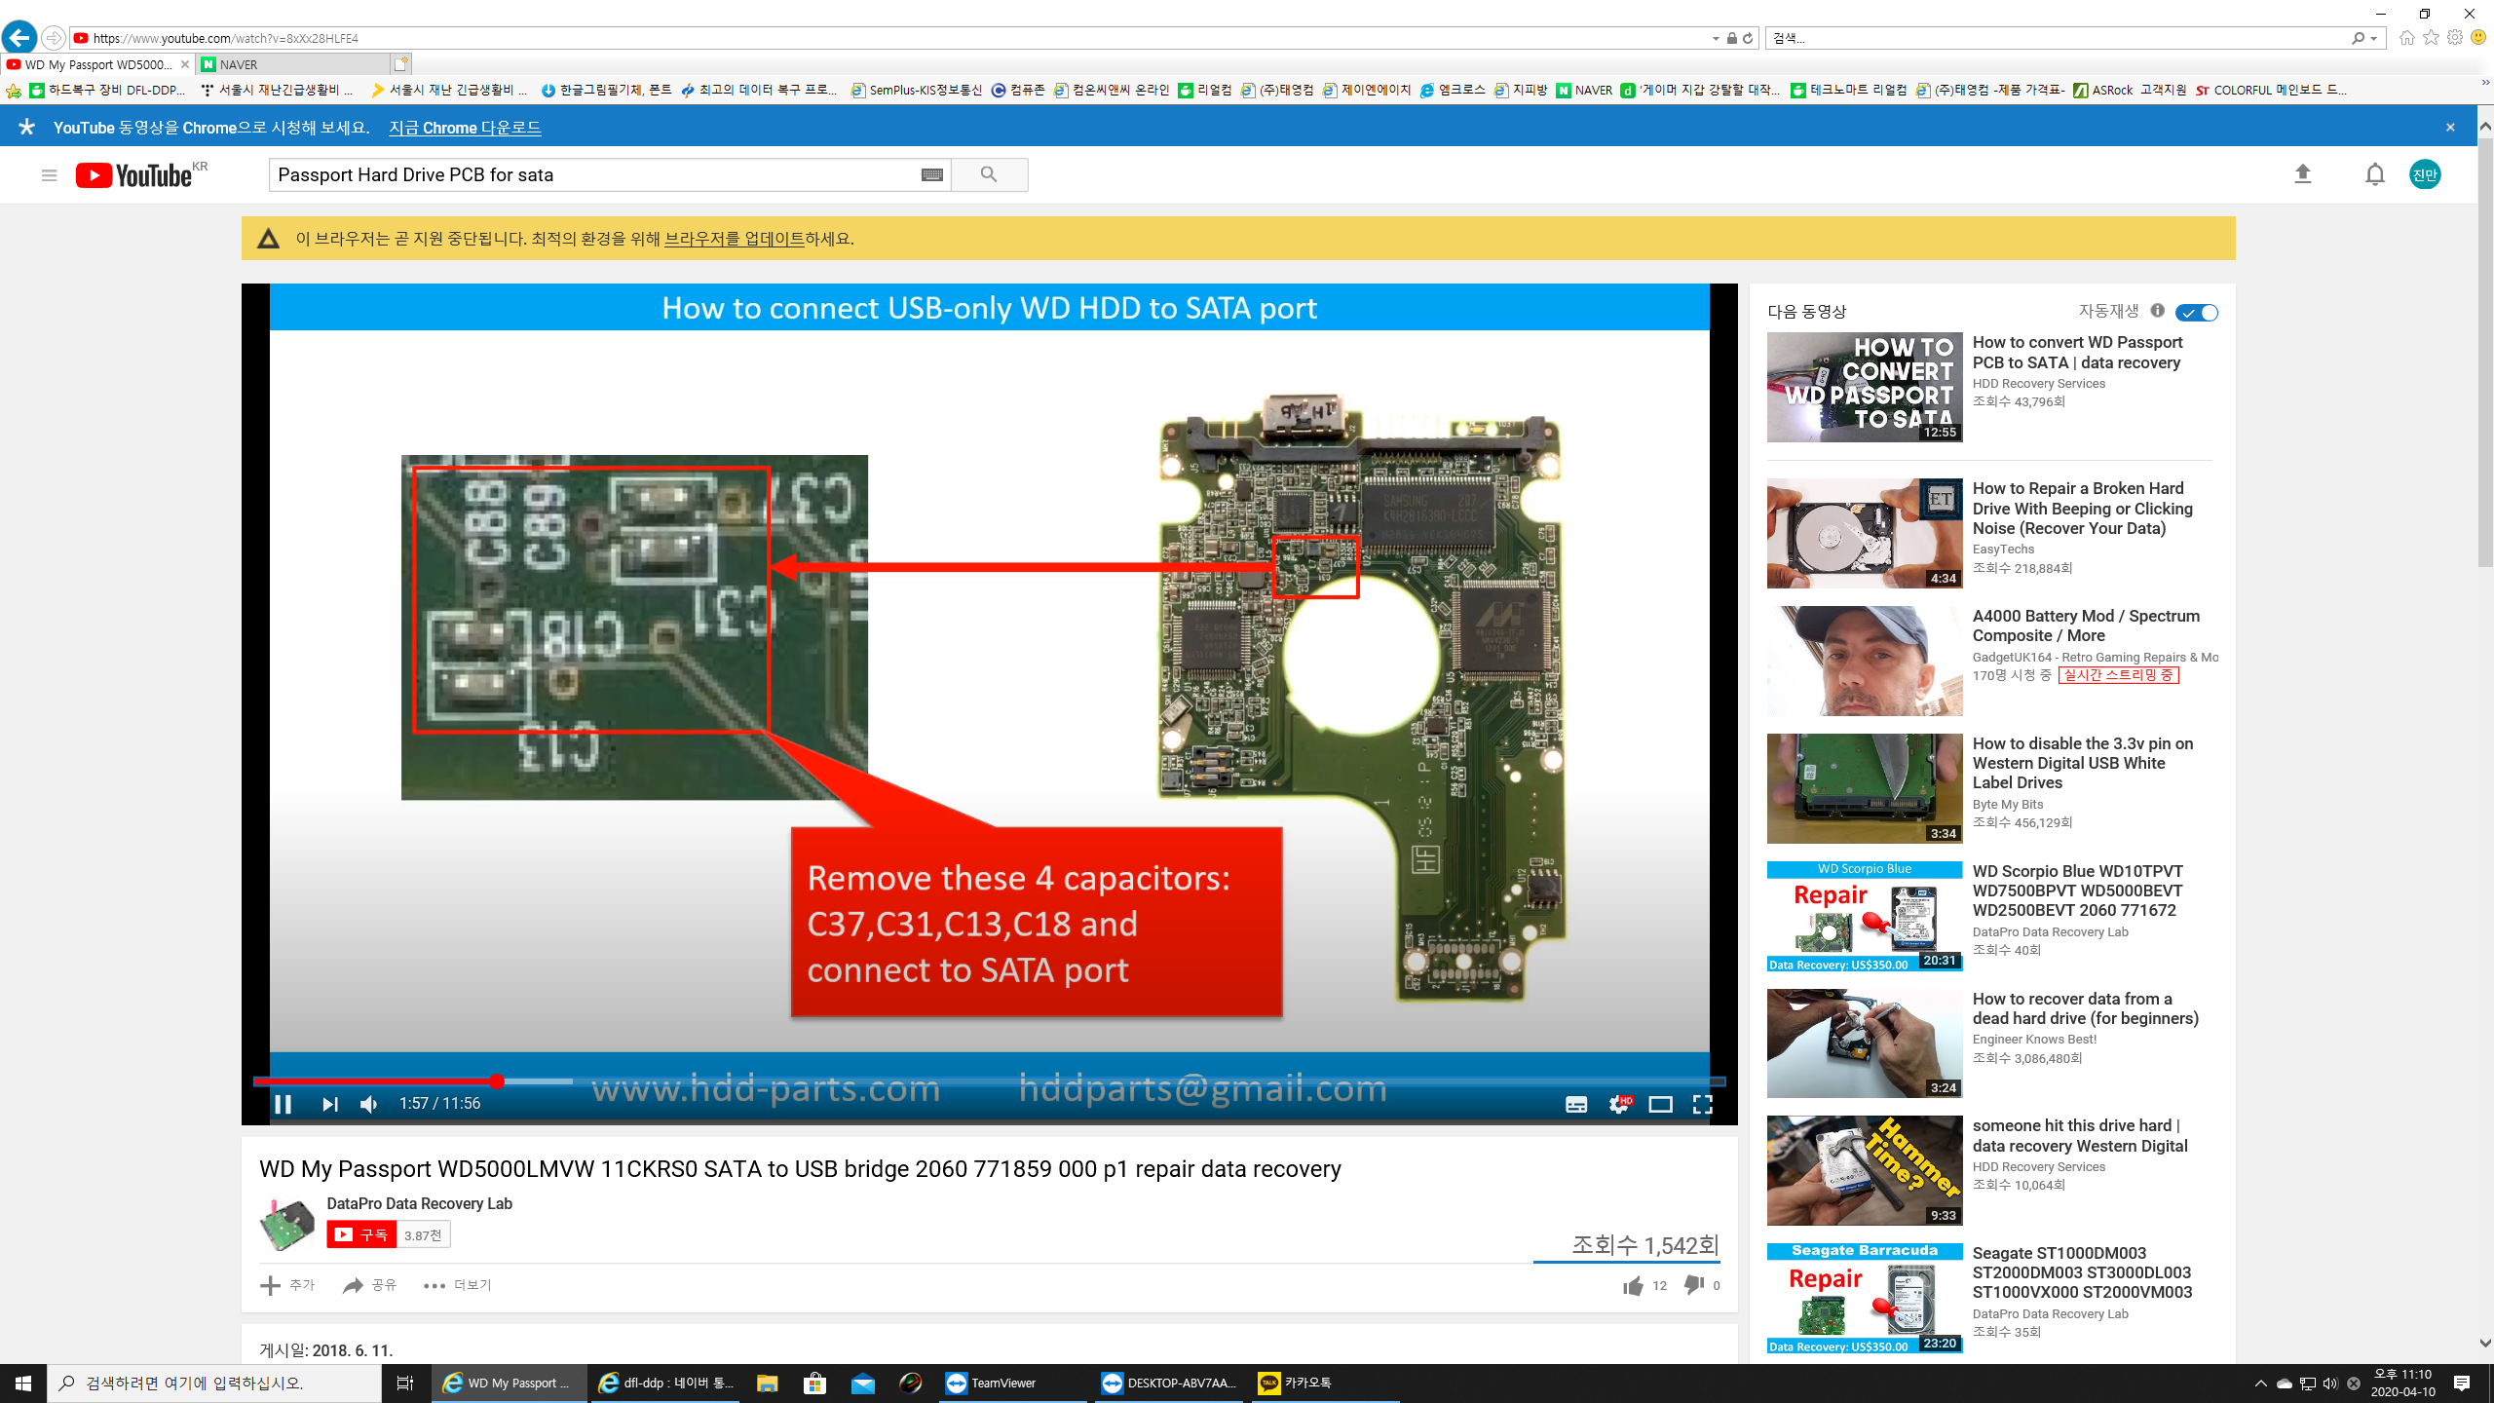
Task: Open the upload video icon
Action: tap(2303, 174)
